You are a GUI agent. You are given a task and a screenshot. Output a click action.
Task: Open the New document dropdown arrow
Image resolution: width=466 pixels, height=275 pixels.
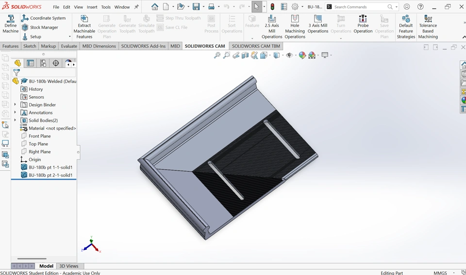pyautogui.click(x=173, y=7)
